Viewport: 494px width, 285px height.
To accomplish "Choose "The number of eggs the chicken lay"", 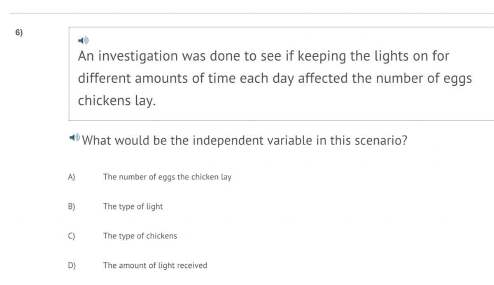I will [167, 177].
